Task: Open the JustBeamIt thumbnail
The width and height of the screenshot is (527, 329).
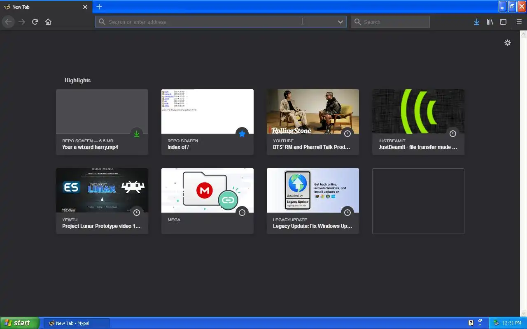Action: tap(418, 111)
